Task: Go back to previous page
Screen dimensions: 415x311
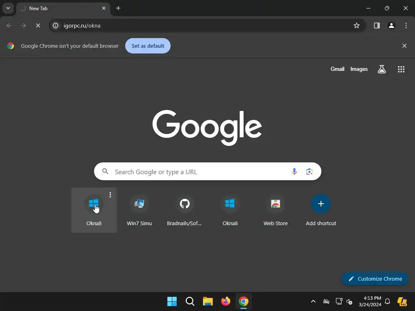Action: 9,26
